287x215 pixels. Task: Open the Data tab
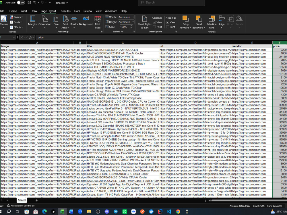(77, 11)
